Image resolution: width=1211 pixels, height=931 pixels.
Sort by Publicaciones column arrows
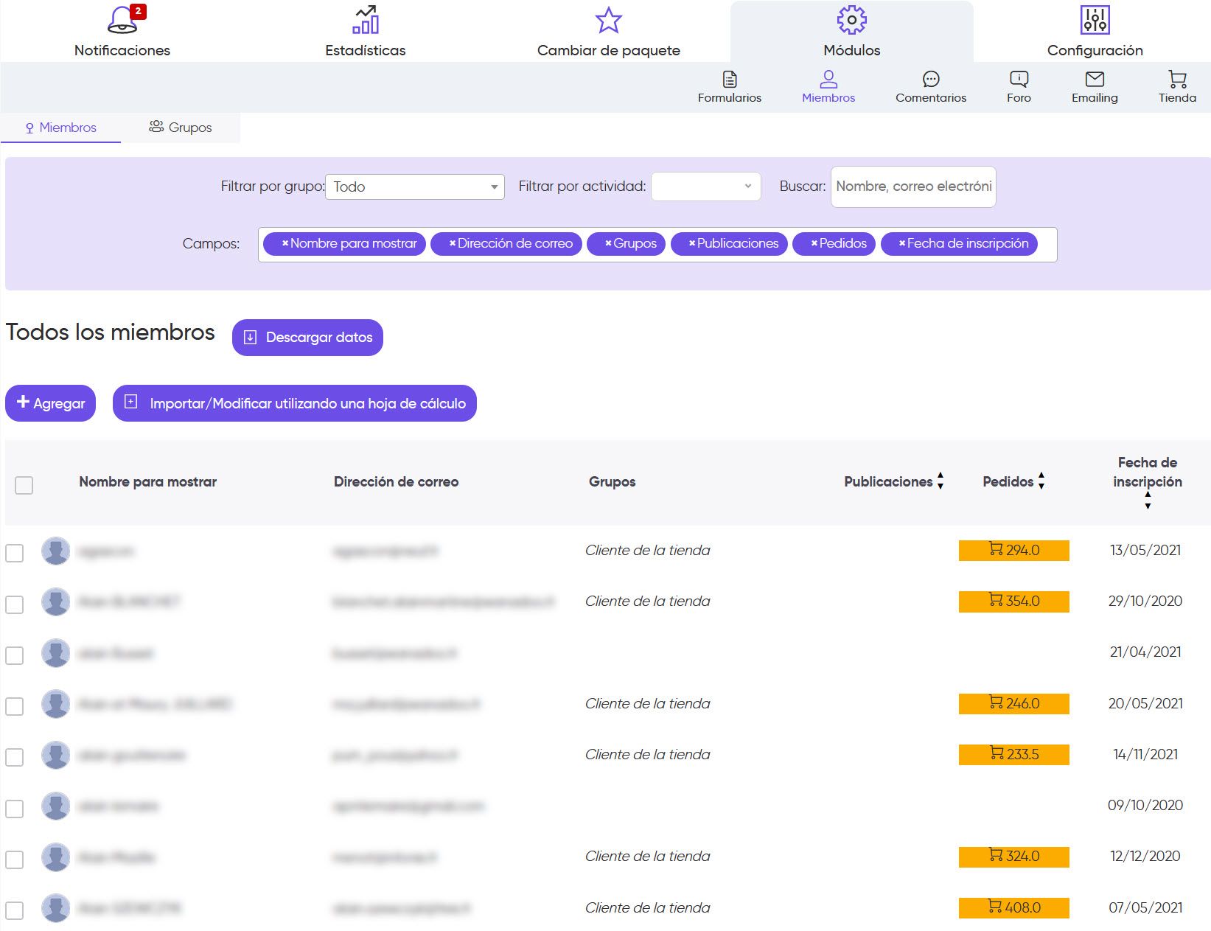pyautogui.click(x=940, y=481)
